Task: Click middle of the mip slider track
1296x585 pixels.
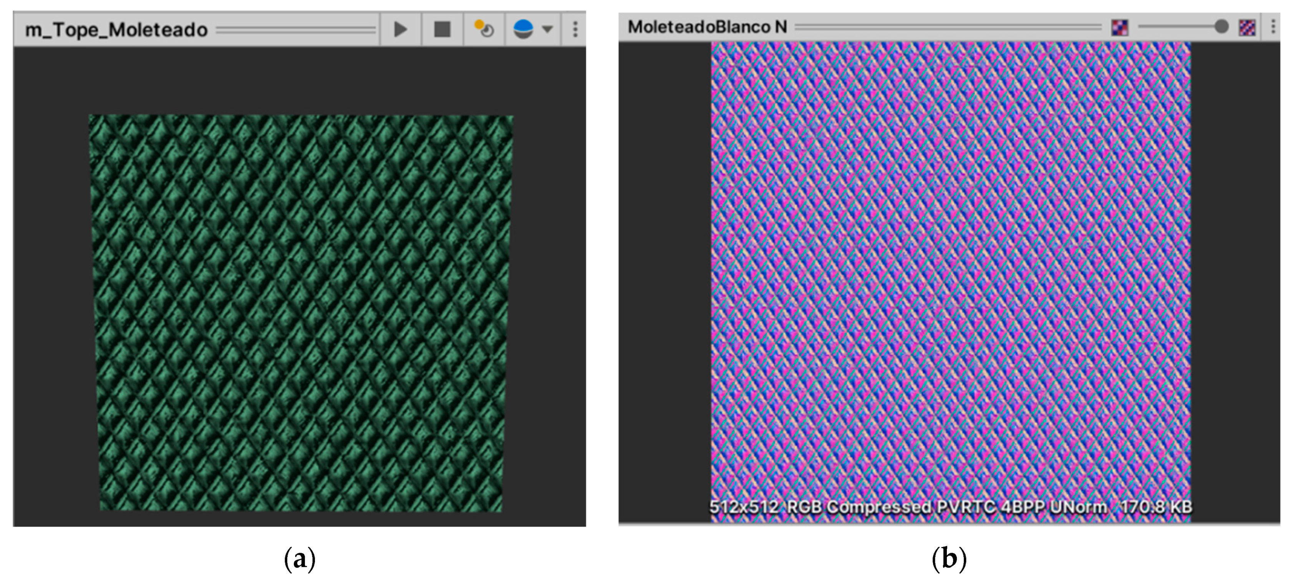Action: pos(1177,26)
